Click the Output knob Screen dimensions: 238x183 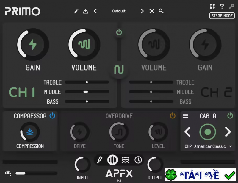click(x=155, y=165)
